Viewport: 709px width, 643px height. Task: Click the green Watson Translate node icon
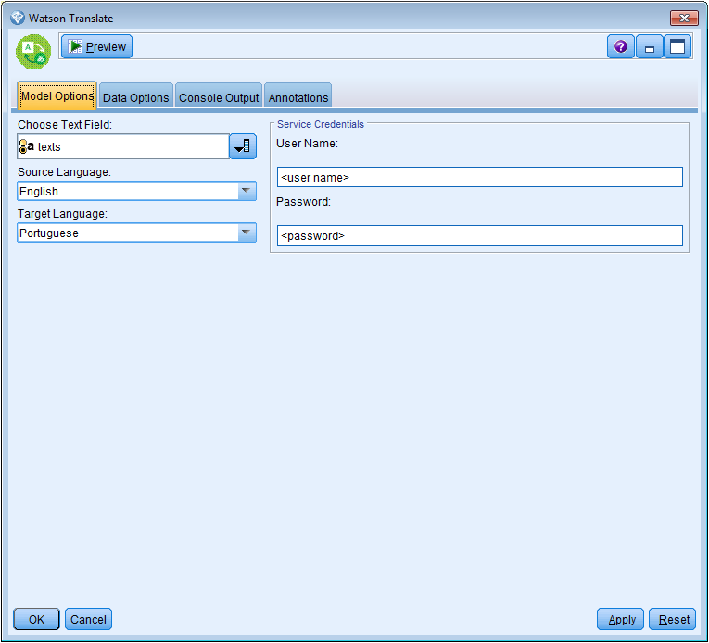33,52
